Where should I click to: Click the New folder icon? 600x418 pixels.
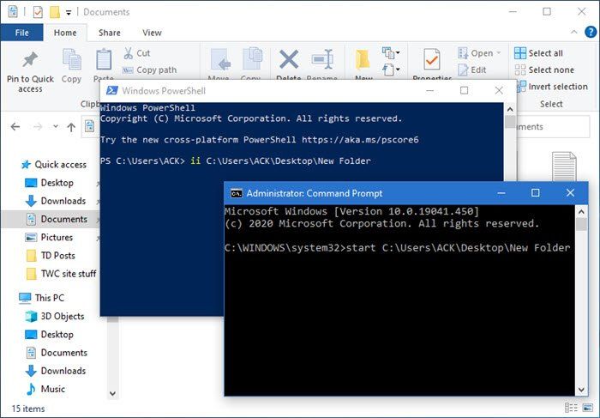363,60
